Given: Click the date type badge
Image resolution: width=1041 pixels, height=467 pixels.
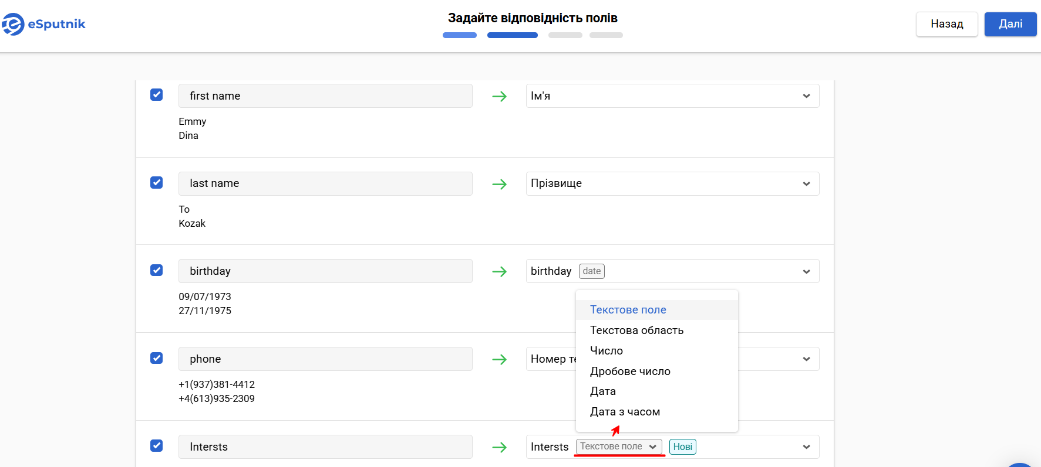Looking at the screenshot, I should point(592,271).
